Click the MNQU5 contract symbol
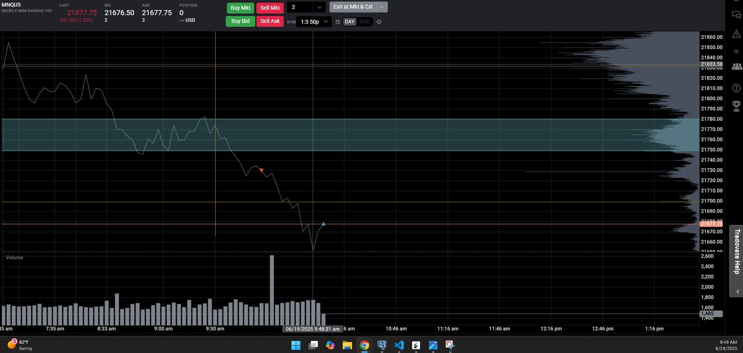The height and width of the screenshot is (353, 743). [11, 5]
